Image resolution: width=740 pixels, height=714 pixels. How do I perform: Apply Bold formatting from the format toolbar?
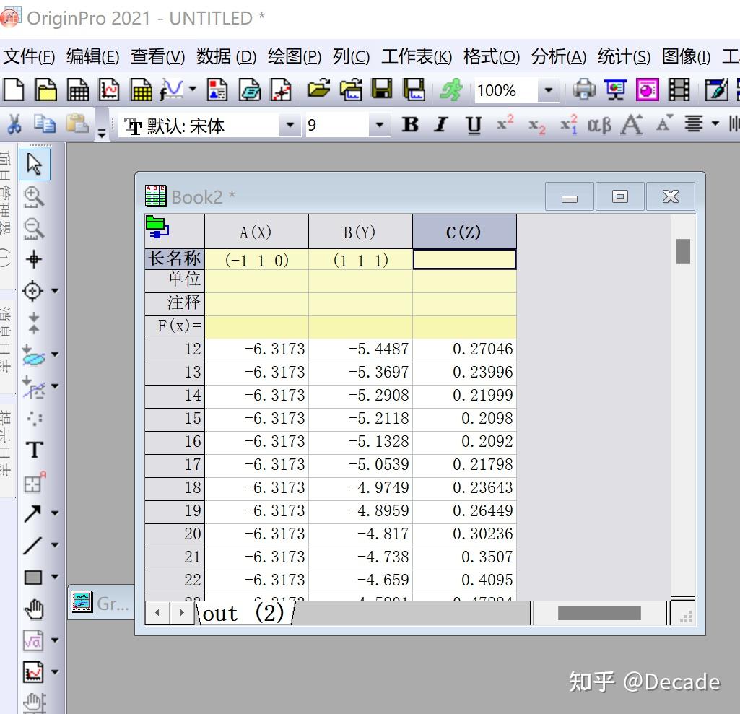click(x=409, y=124)
